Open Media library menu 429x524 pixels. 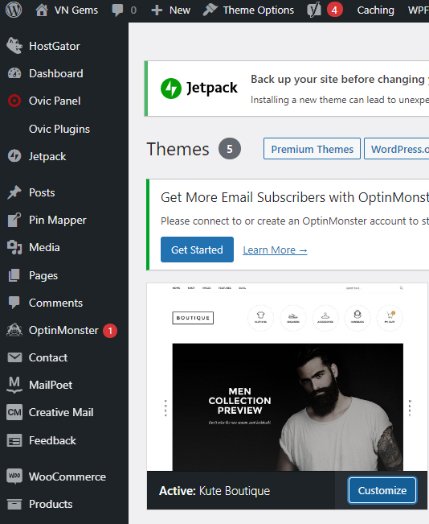[x=44, y=247]
